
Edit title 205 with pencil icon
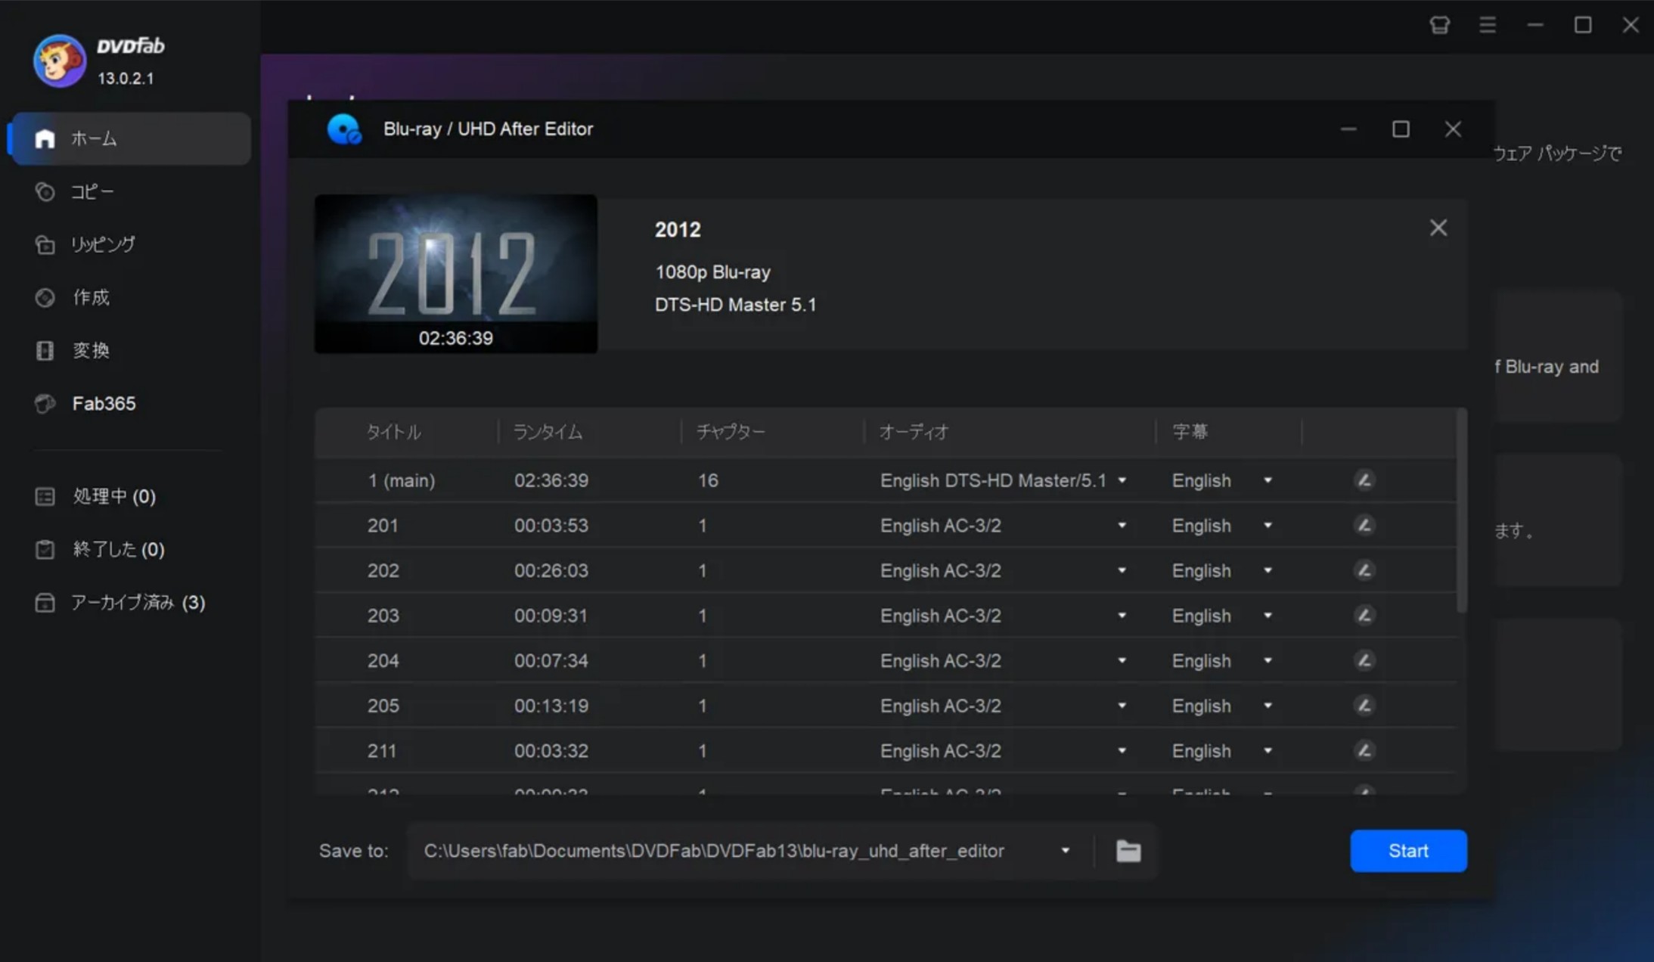pyautogui.click(x=1364, y=706)
